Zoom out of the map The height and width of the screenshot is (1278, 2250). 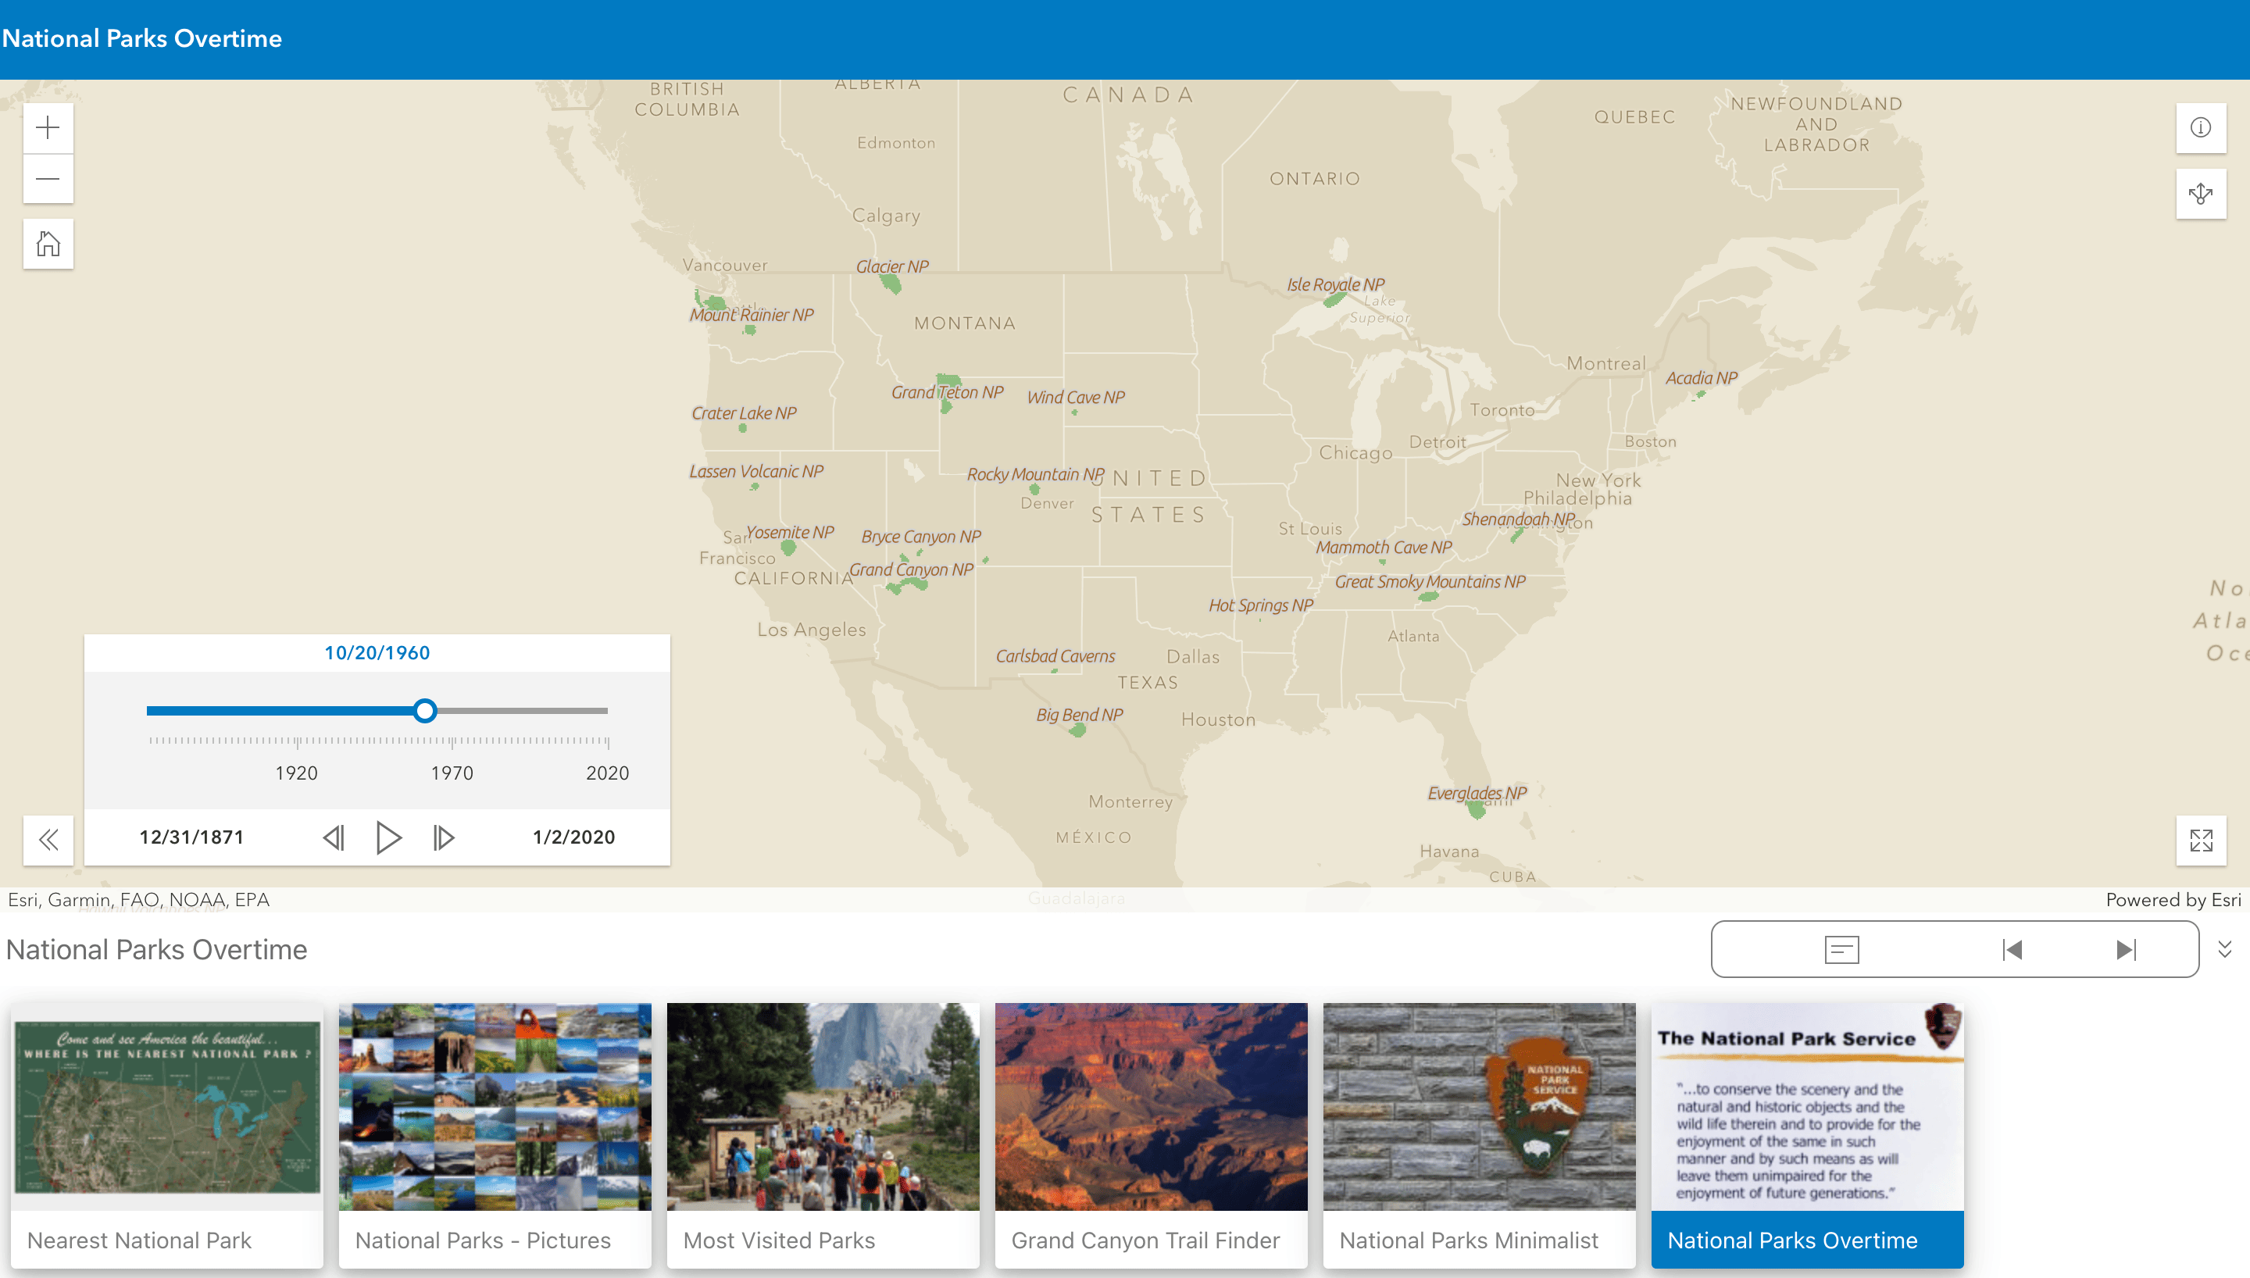[48, 179]
